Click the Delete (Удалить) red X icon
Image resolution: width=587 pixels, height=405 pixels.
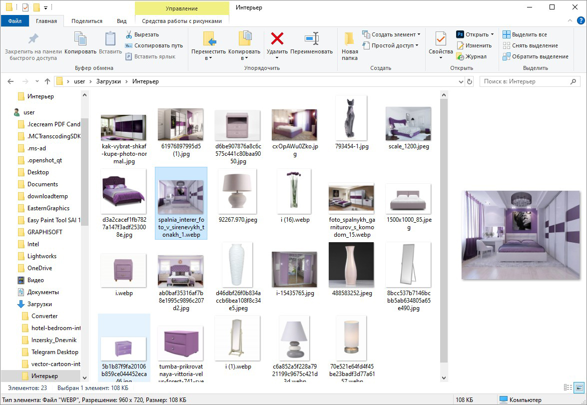coord(277,39)
